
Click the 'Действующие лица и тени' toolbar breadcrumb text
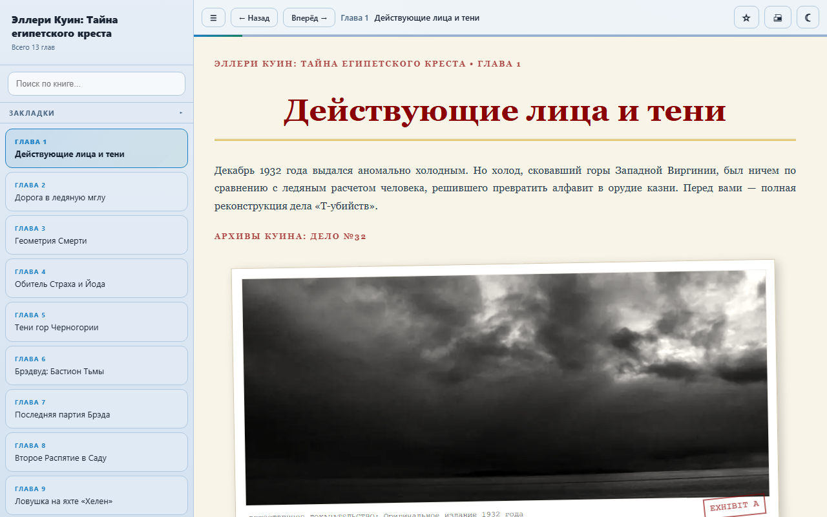(x=427, y=18)
